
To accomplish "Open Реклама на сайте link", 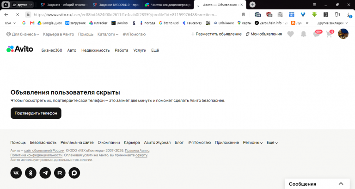I will click(x=77, y=142).
